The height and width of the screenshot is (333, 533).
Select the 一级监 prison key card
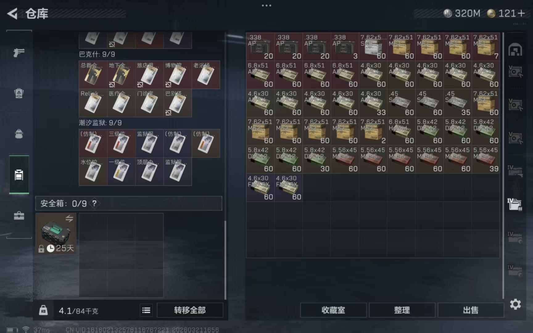coord(121,171)
